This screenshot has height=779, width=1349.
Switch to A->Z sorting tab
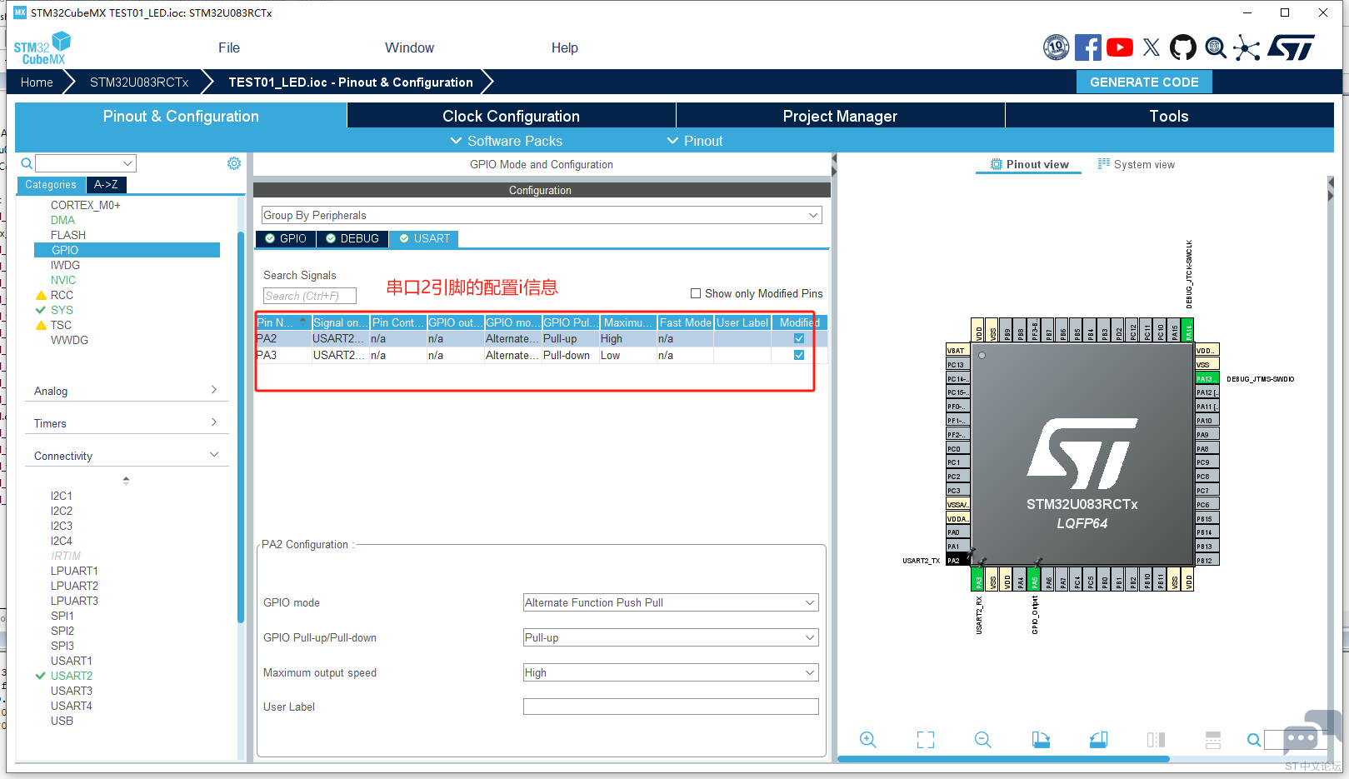pyautogui.click(x=106, y=185)
